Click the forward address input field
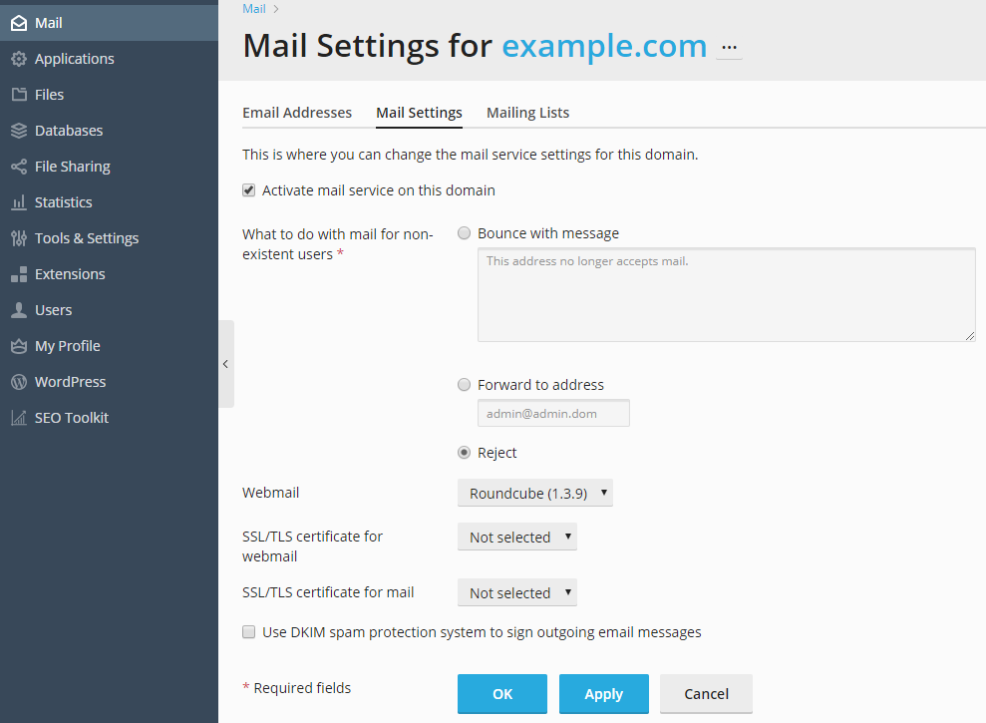This screenshot has height=723, width=986. point(553,414)
